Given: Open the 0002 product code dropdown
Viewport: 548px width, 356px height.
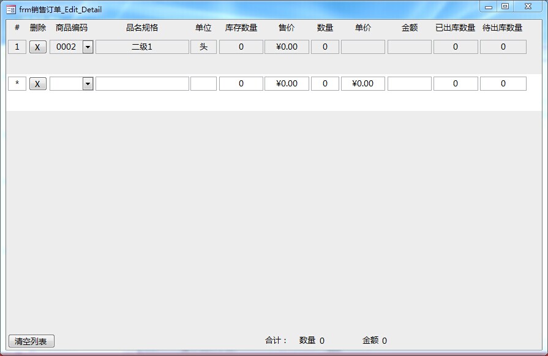Looking at the screenshot, I should pyautogui.click(x=88, y=47).
